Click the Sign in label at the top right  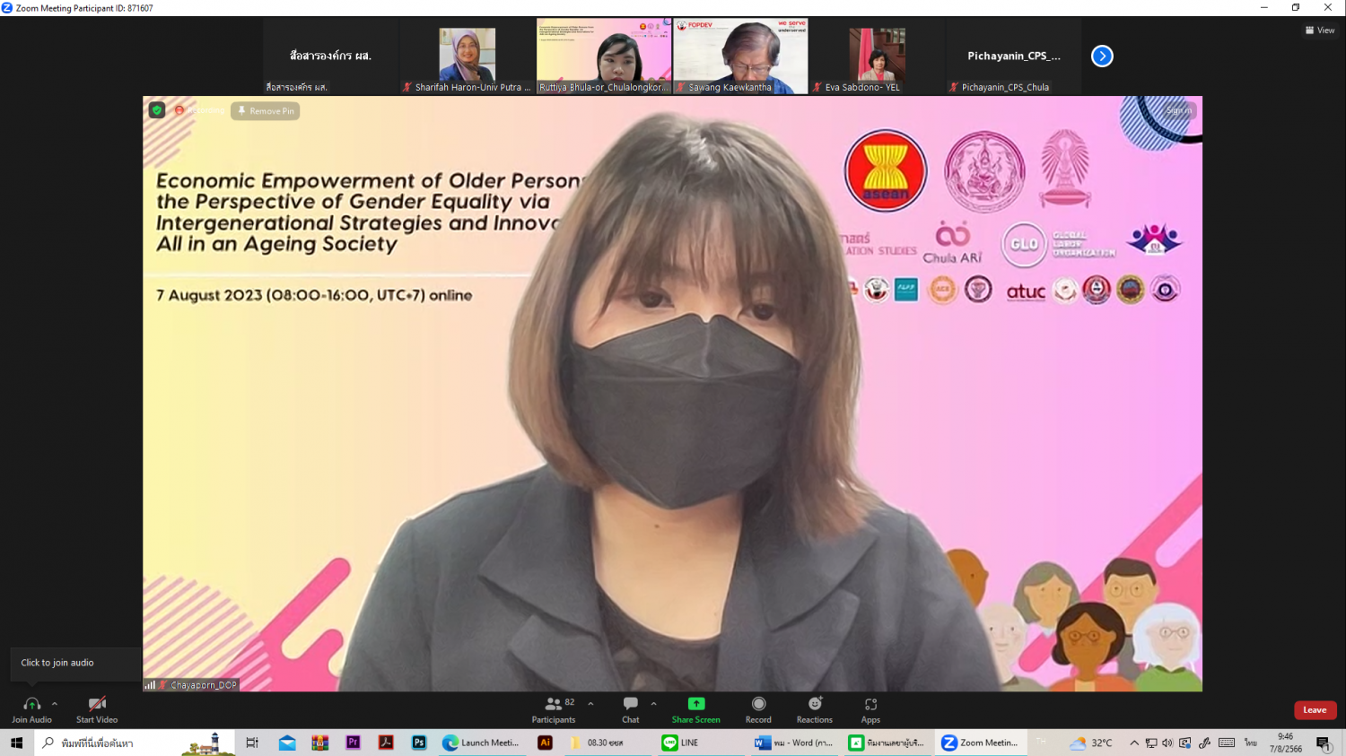tap(1179, 110)
